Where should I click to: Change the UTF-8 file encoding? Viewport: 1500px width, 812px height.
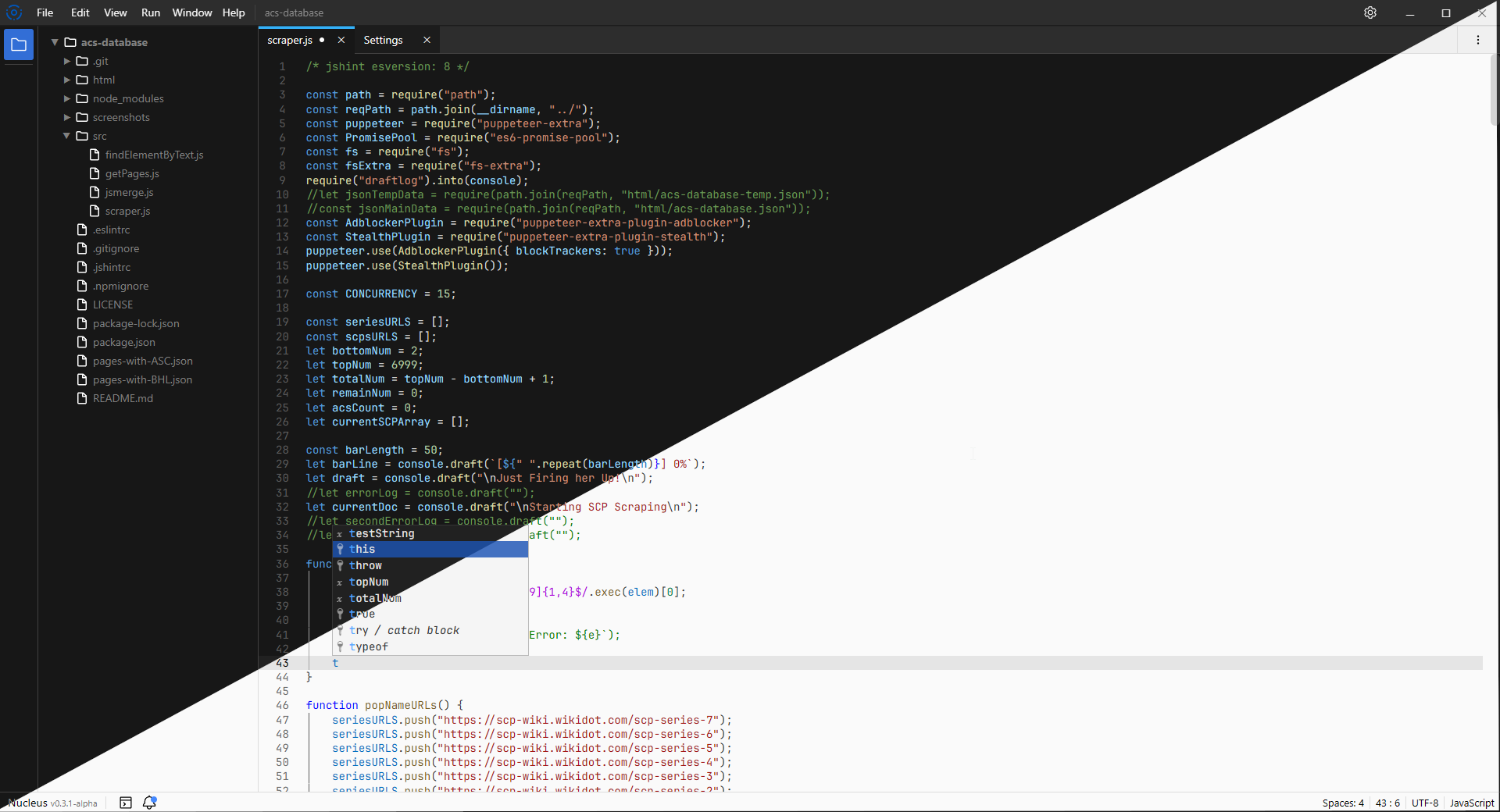pos(1425,803)
